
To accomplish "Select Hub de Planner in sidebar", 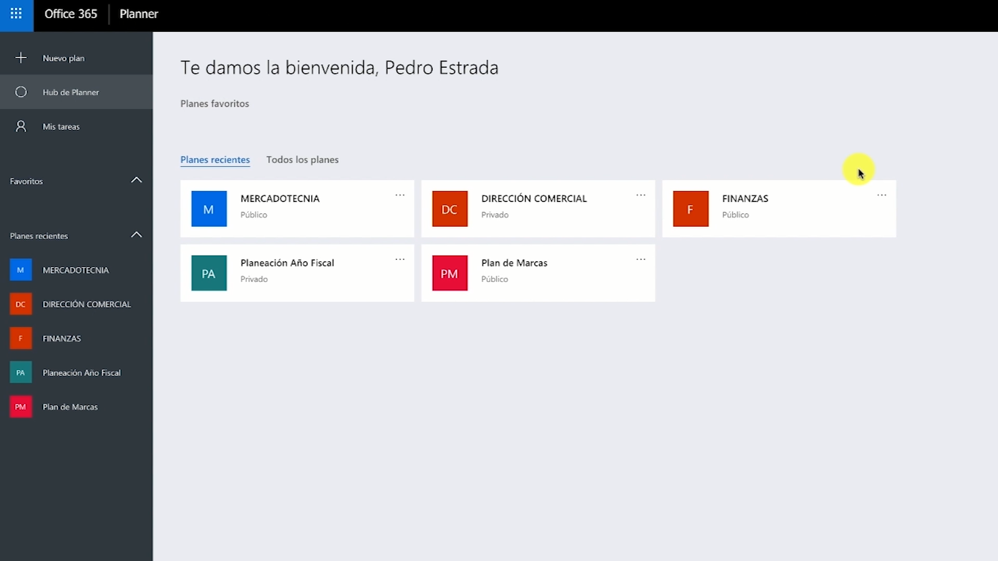I will click(x=76, y=92).
